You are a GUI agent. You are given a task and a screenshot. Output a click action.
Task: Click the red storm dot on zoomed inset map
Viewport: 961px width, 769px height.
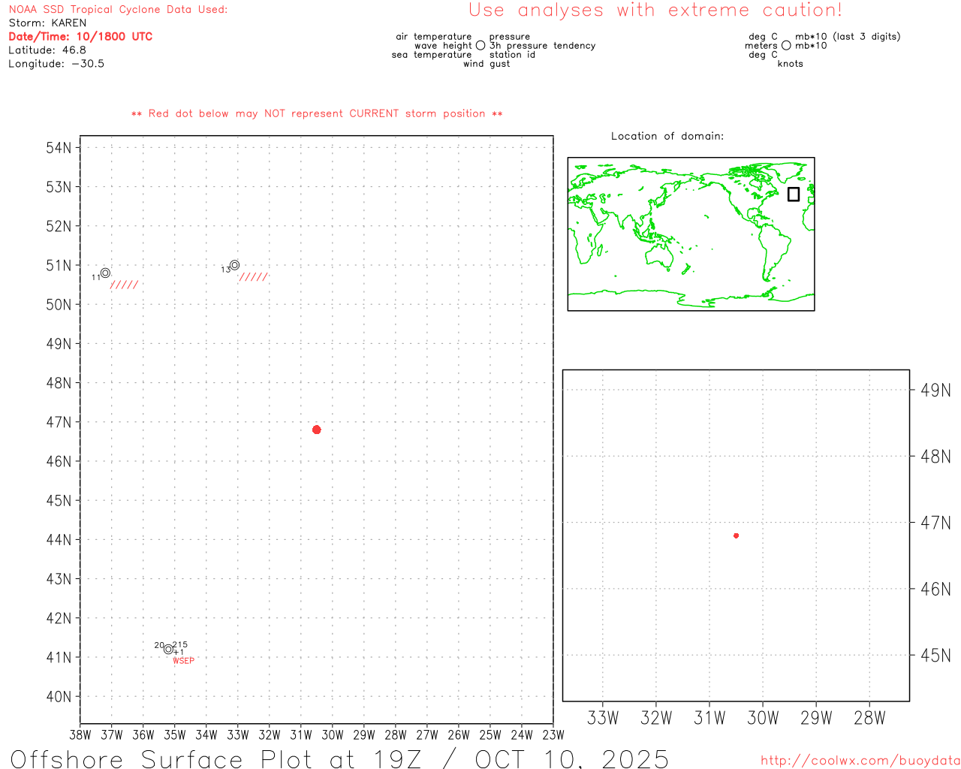click(736, 535)
